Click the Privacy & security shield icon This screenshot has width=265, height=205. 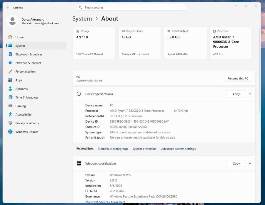(x=10, y=123)
